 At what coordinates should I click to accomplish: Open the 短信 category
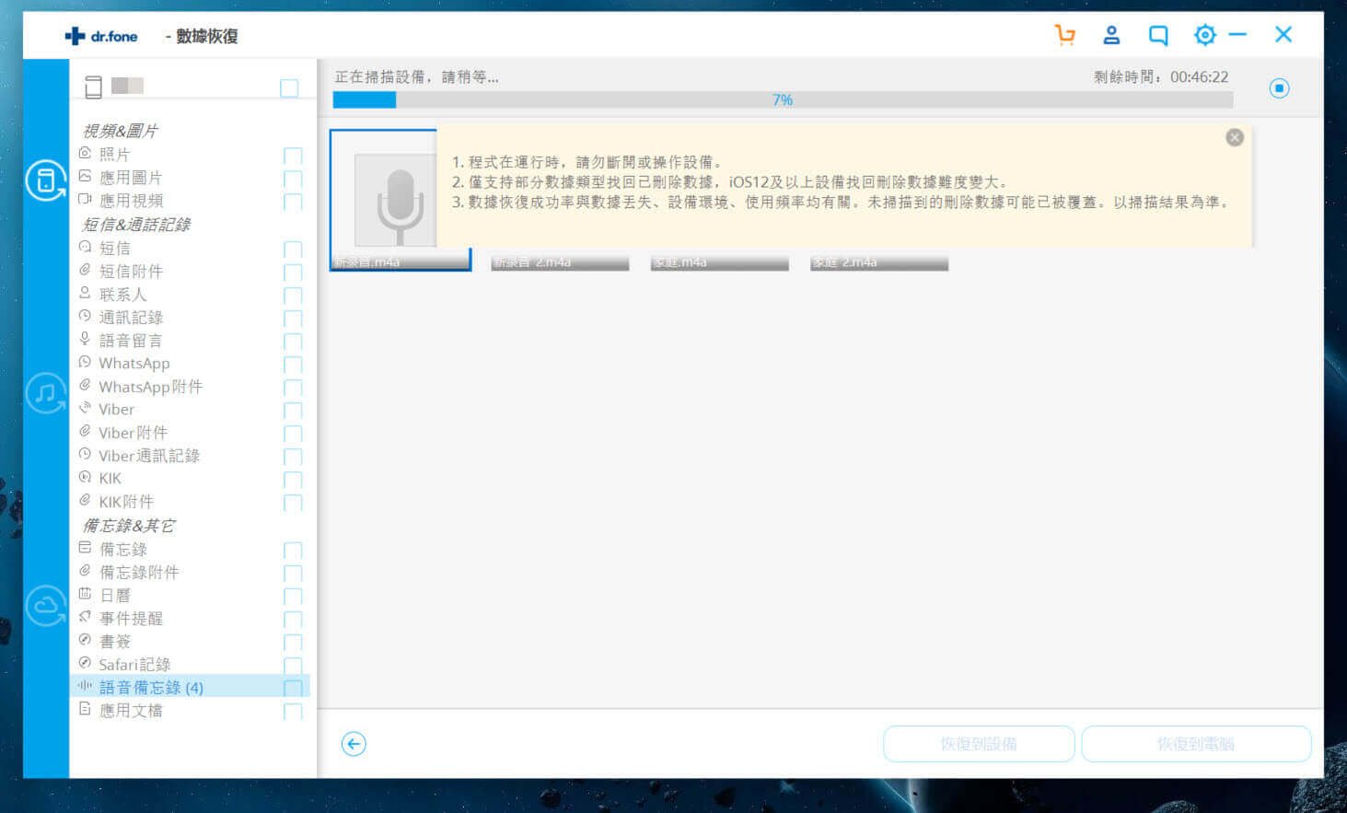coord(114,249)
